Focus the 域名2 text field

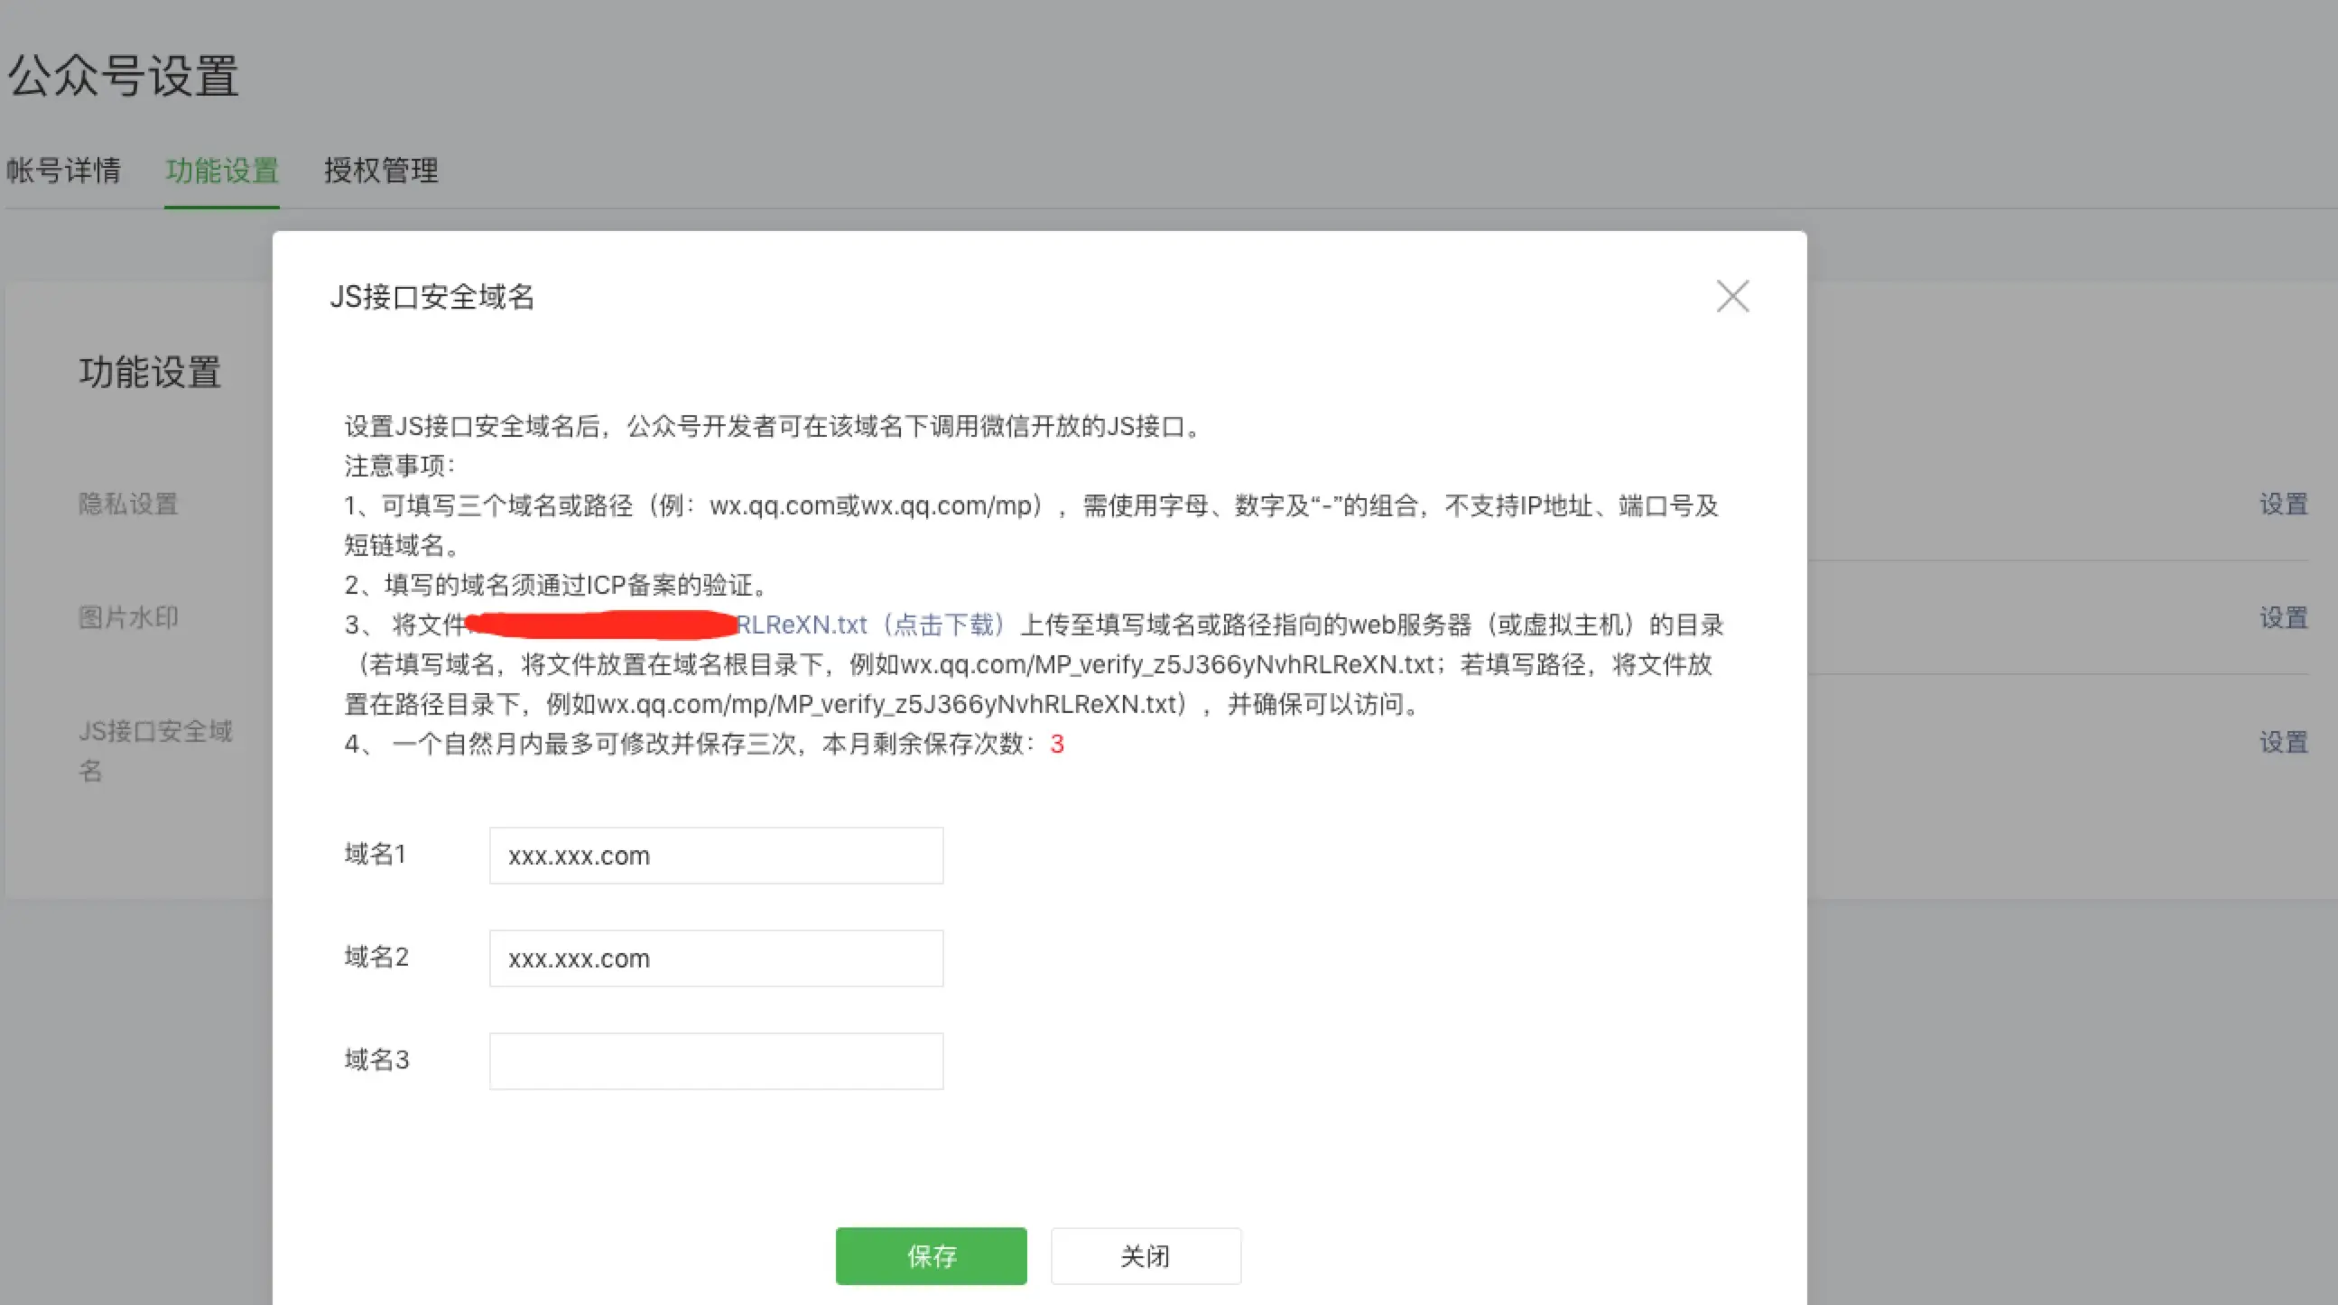pos(715,958)
